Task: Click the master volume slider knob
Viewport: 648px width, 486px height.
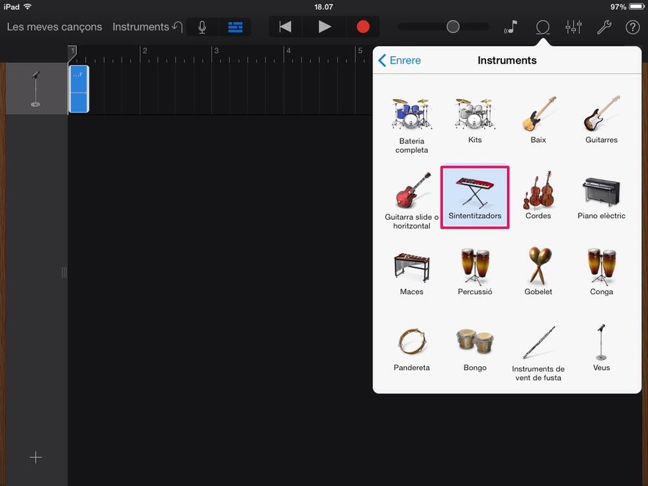Action: [x=453, y=27]
